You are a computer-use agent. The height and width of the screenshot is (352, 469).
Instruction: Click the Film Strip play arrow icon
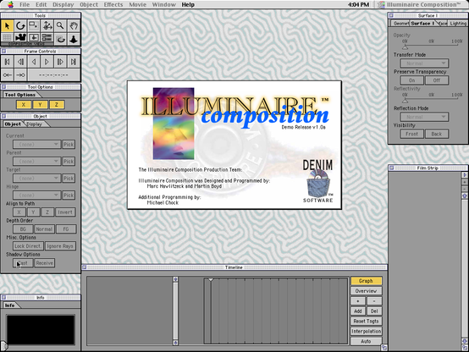pos(465,174)
